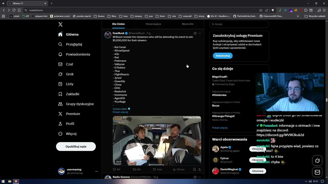View analytics of the FearBuck post
This screenshot has width=328, height=184.
pyautogui.click(x=179, y=169)
